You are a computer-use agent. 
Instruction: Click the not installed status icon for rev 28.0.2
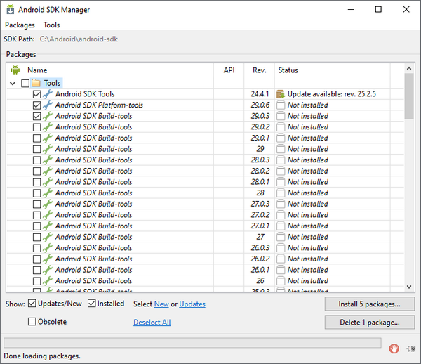(x=281, y=171)
